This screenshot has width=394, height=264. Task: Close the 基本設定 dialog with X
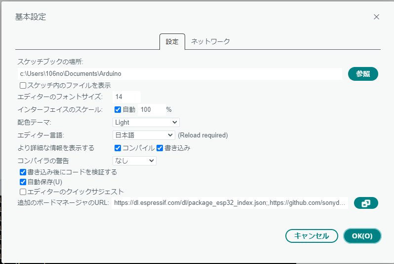[376, 17]
